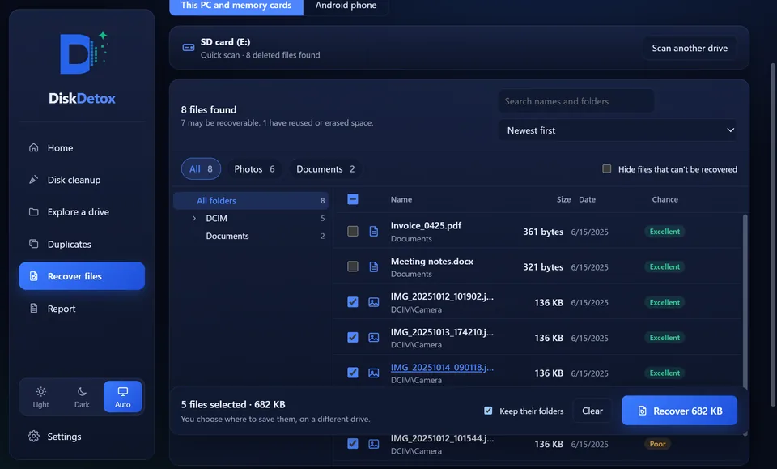Check the Meeting notes.docx checkbox
Screen dimensions: 777x469
click(353, 266)
